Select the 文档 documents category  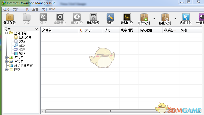(x=22, y=41)
